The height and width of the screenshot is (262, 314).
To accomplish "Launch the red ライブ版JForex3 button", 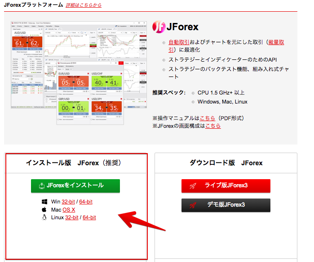I will pos(226,185).
